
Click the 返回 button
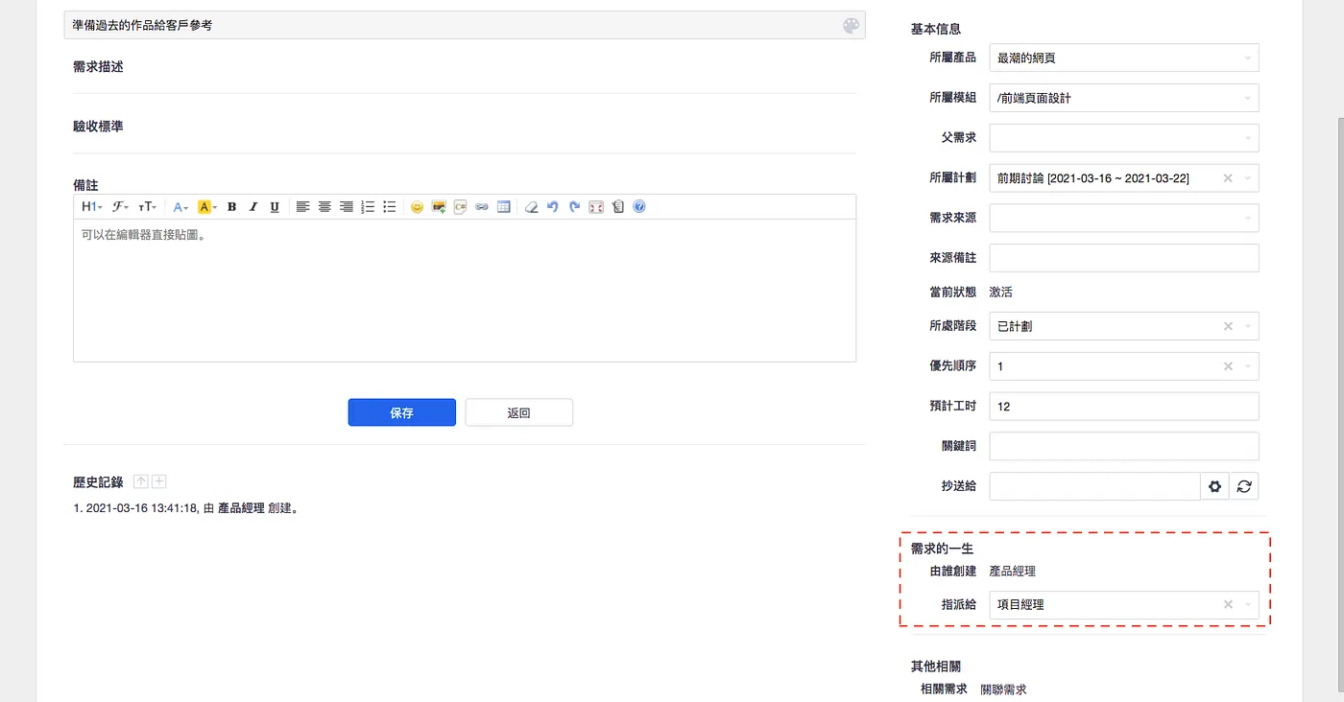click(x=518, y=412)
